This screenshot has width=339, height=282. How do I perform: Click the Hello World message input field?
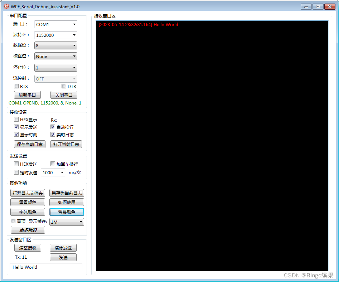click(x=46, y=267)
